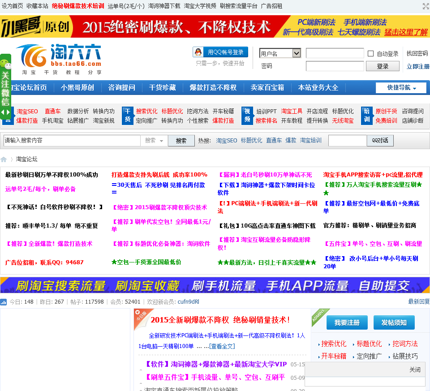Open 淘词神器下载 top link
The image size is (430, 391).
point(164,6)
